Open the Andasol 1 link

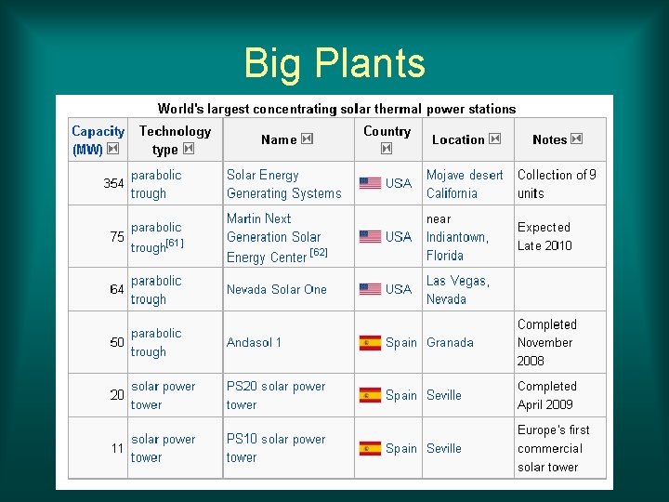point(254,342)
